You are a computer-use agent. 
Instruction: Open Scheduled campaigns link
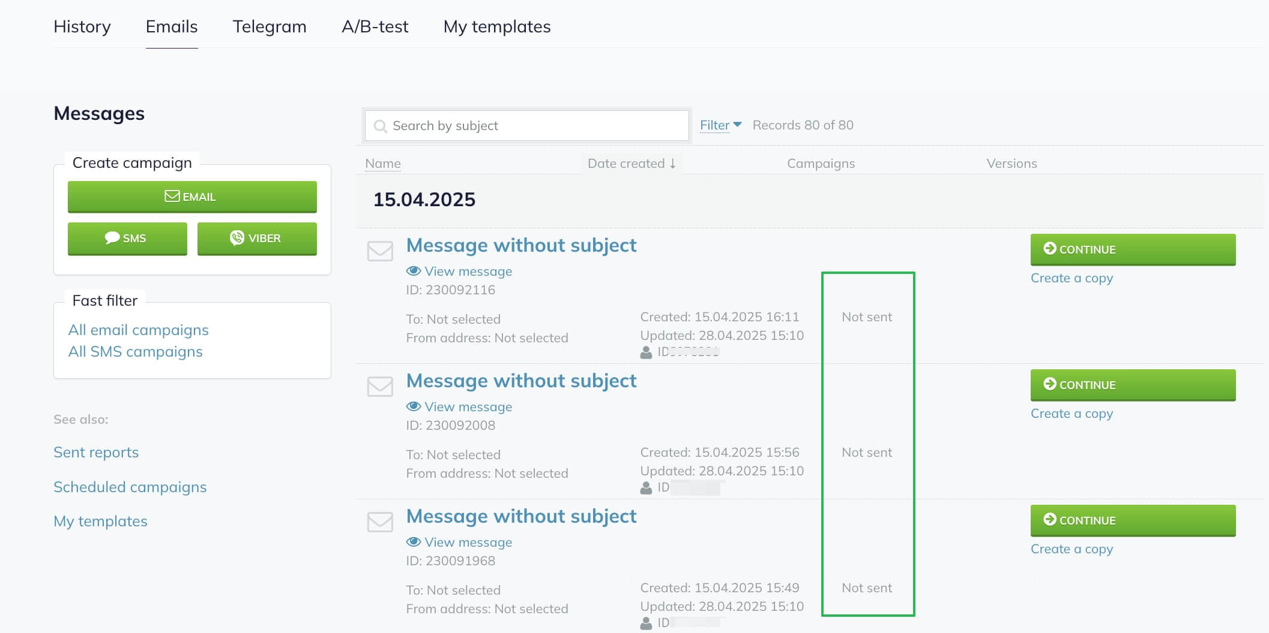point(130,487)
